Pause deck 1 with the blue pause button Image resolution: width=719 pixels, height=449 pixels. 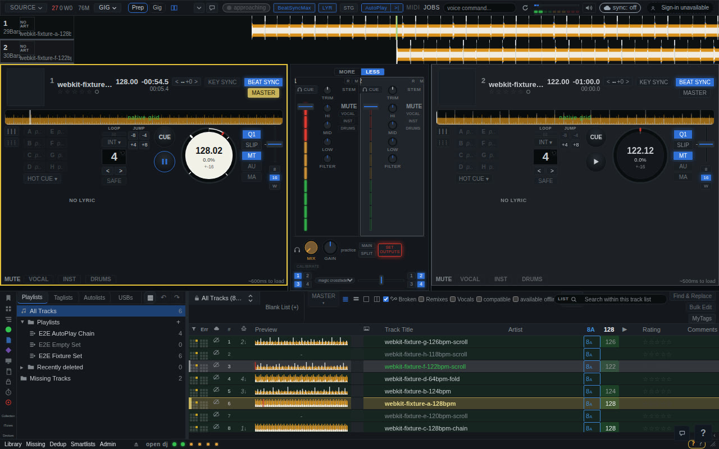pyautogui.click(x=165, y=162)
